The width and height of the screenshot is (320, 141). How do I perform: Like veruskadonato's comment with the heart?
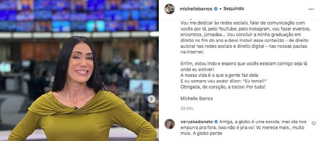(x=314, y=123)
